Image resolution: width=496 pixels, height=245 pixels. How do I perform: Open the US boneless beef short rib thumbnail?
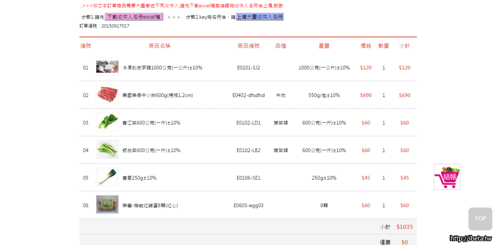pos(107,95)
